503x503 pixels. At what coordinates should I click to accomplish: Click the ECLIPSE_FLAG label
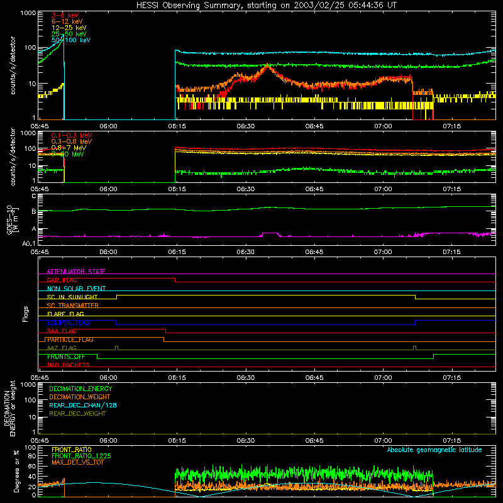point(69,323)
